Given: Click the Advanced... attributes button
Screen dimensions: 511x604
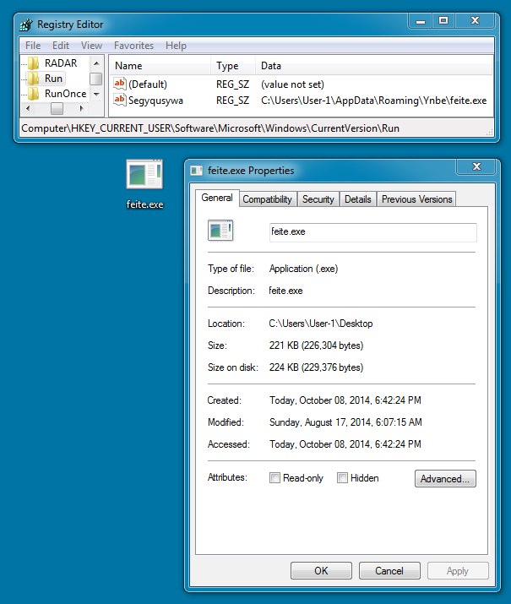Looking at the screenshot, I should point(445,478).
